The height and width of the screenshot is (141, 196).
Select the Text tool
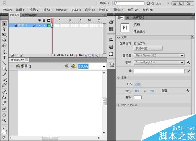coord(4,58)
